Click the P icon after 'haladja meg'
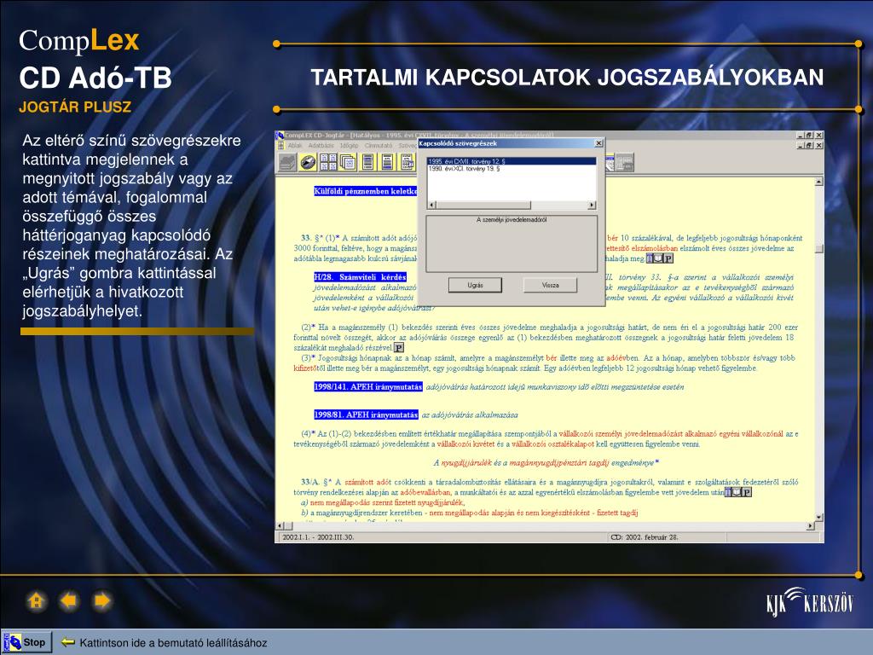This screenshot has width=873, height=655. tap(668, 258)
